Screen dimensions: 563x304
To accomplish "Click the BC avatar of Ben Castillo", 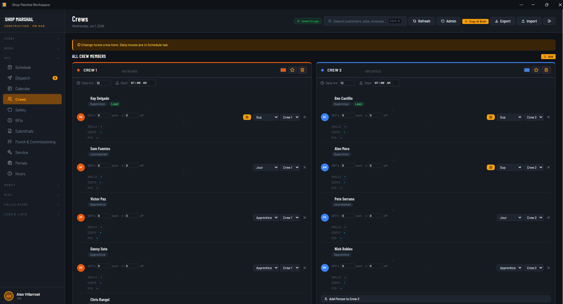I will (325, 117).
